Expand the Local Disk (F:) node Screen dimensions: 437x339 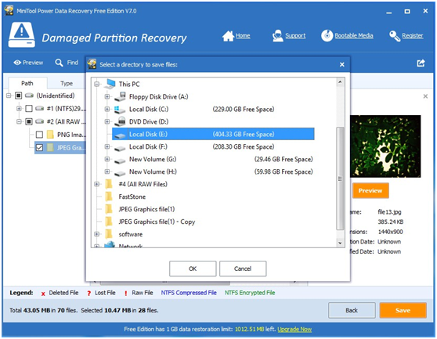click(107, 146)
